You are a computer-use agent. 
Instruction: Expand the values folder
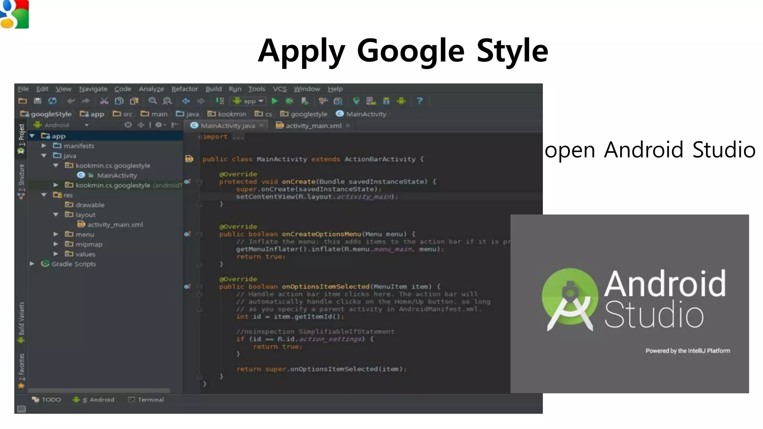point(56,254)
